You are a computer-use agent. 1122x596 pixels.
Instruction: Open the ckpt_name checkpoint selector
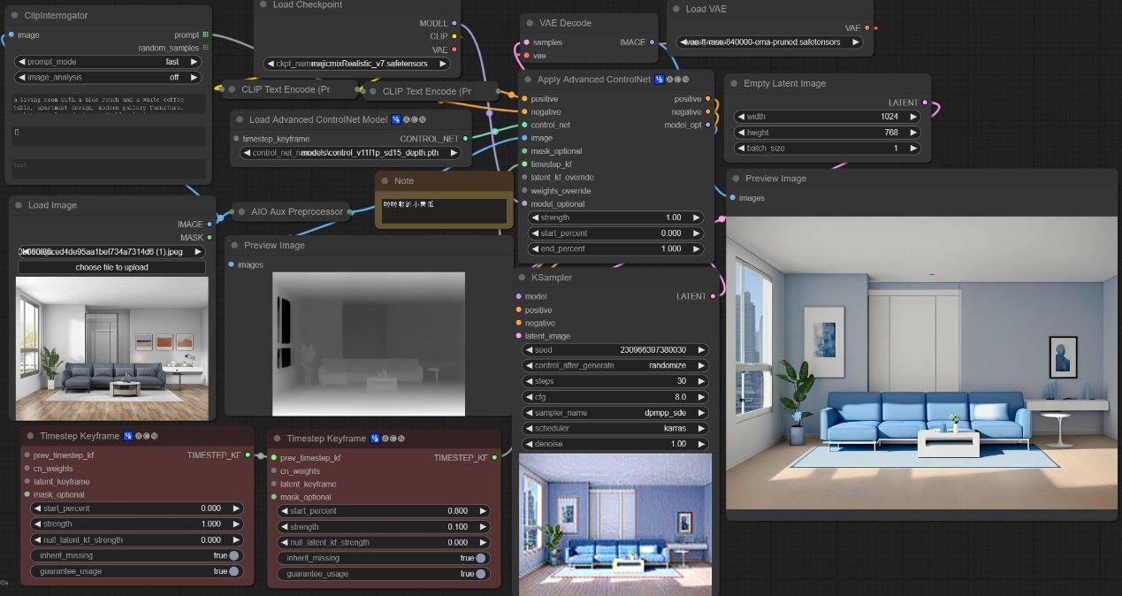coord(357,64)
